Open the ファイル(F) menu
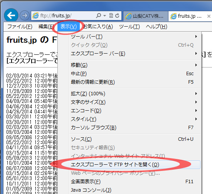Viewport: 212px width, 194px height. 20,27
